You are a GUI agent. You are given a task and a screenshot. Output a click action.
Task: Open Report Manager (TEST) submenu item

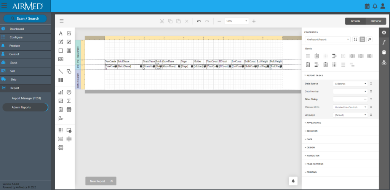(x=26, y=98)
